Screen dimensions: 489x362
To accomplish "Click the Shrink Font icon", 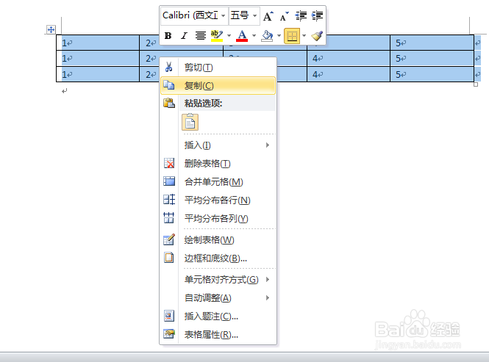I will click(284, 16).
